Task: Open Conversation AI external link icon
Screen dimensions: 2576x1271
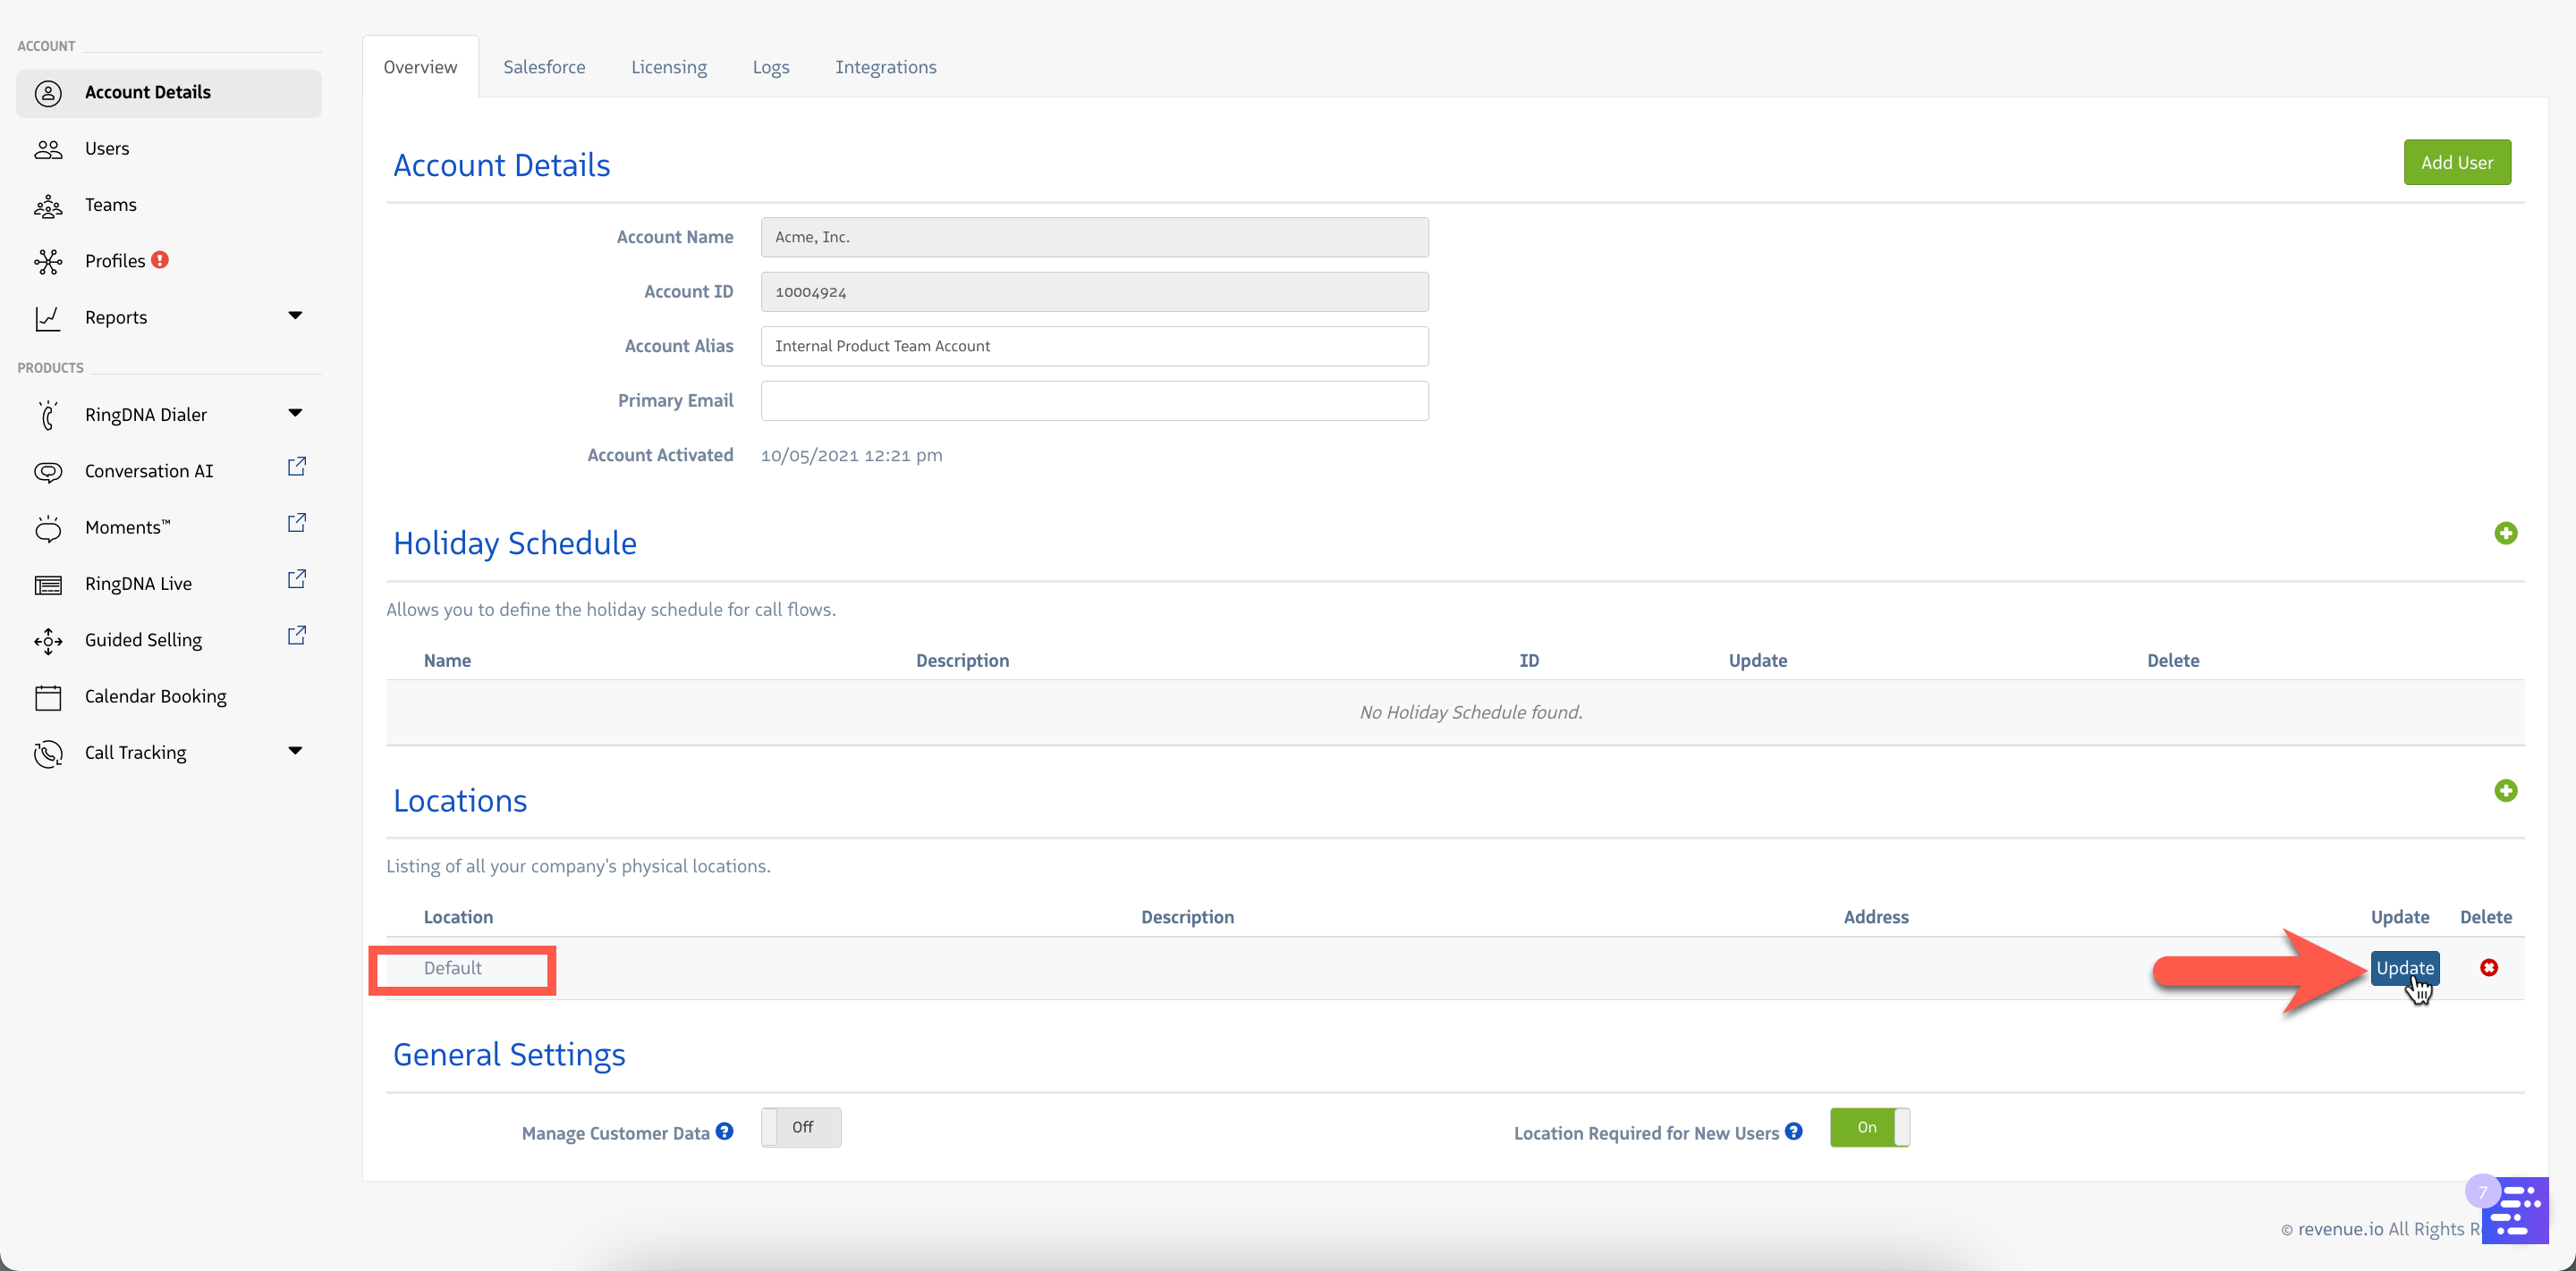Action: (x=296, y=467)
